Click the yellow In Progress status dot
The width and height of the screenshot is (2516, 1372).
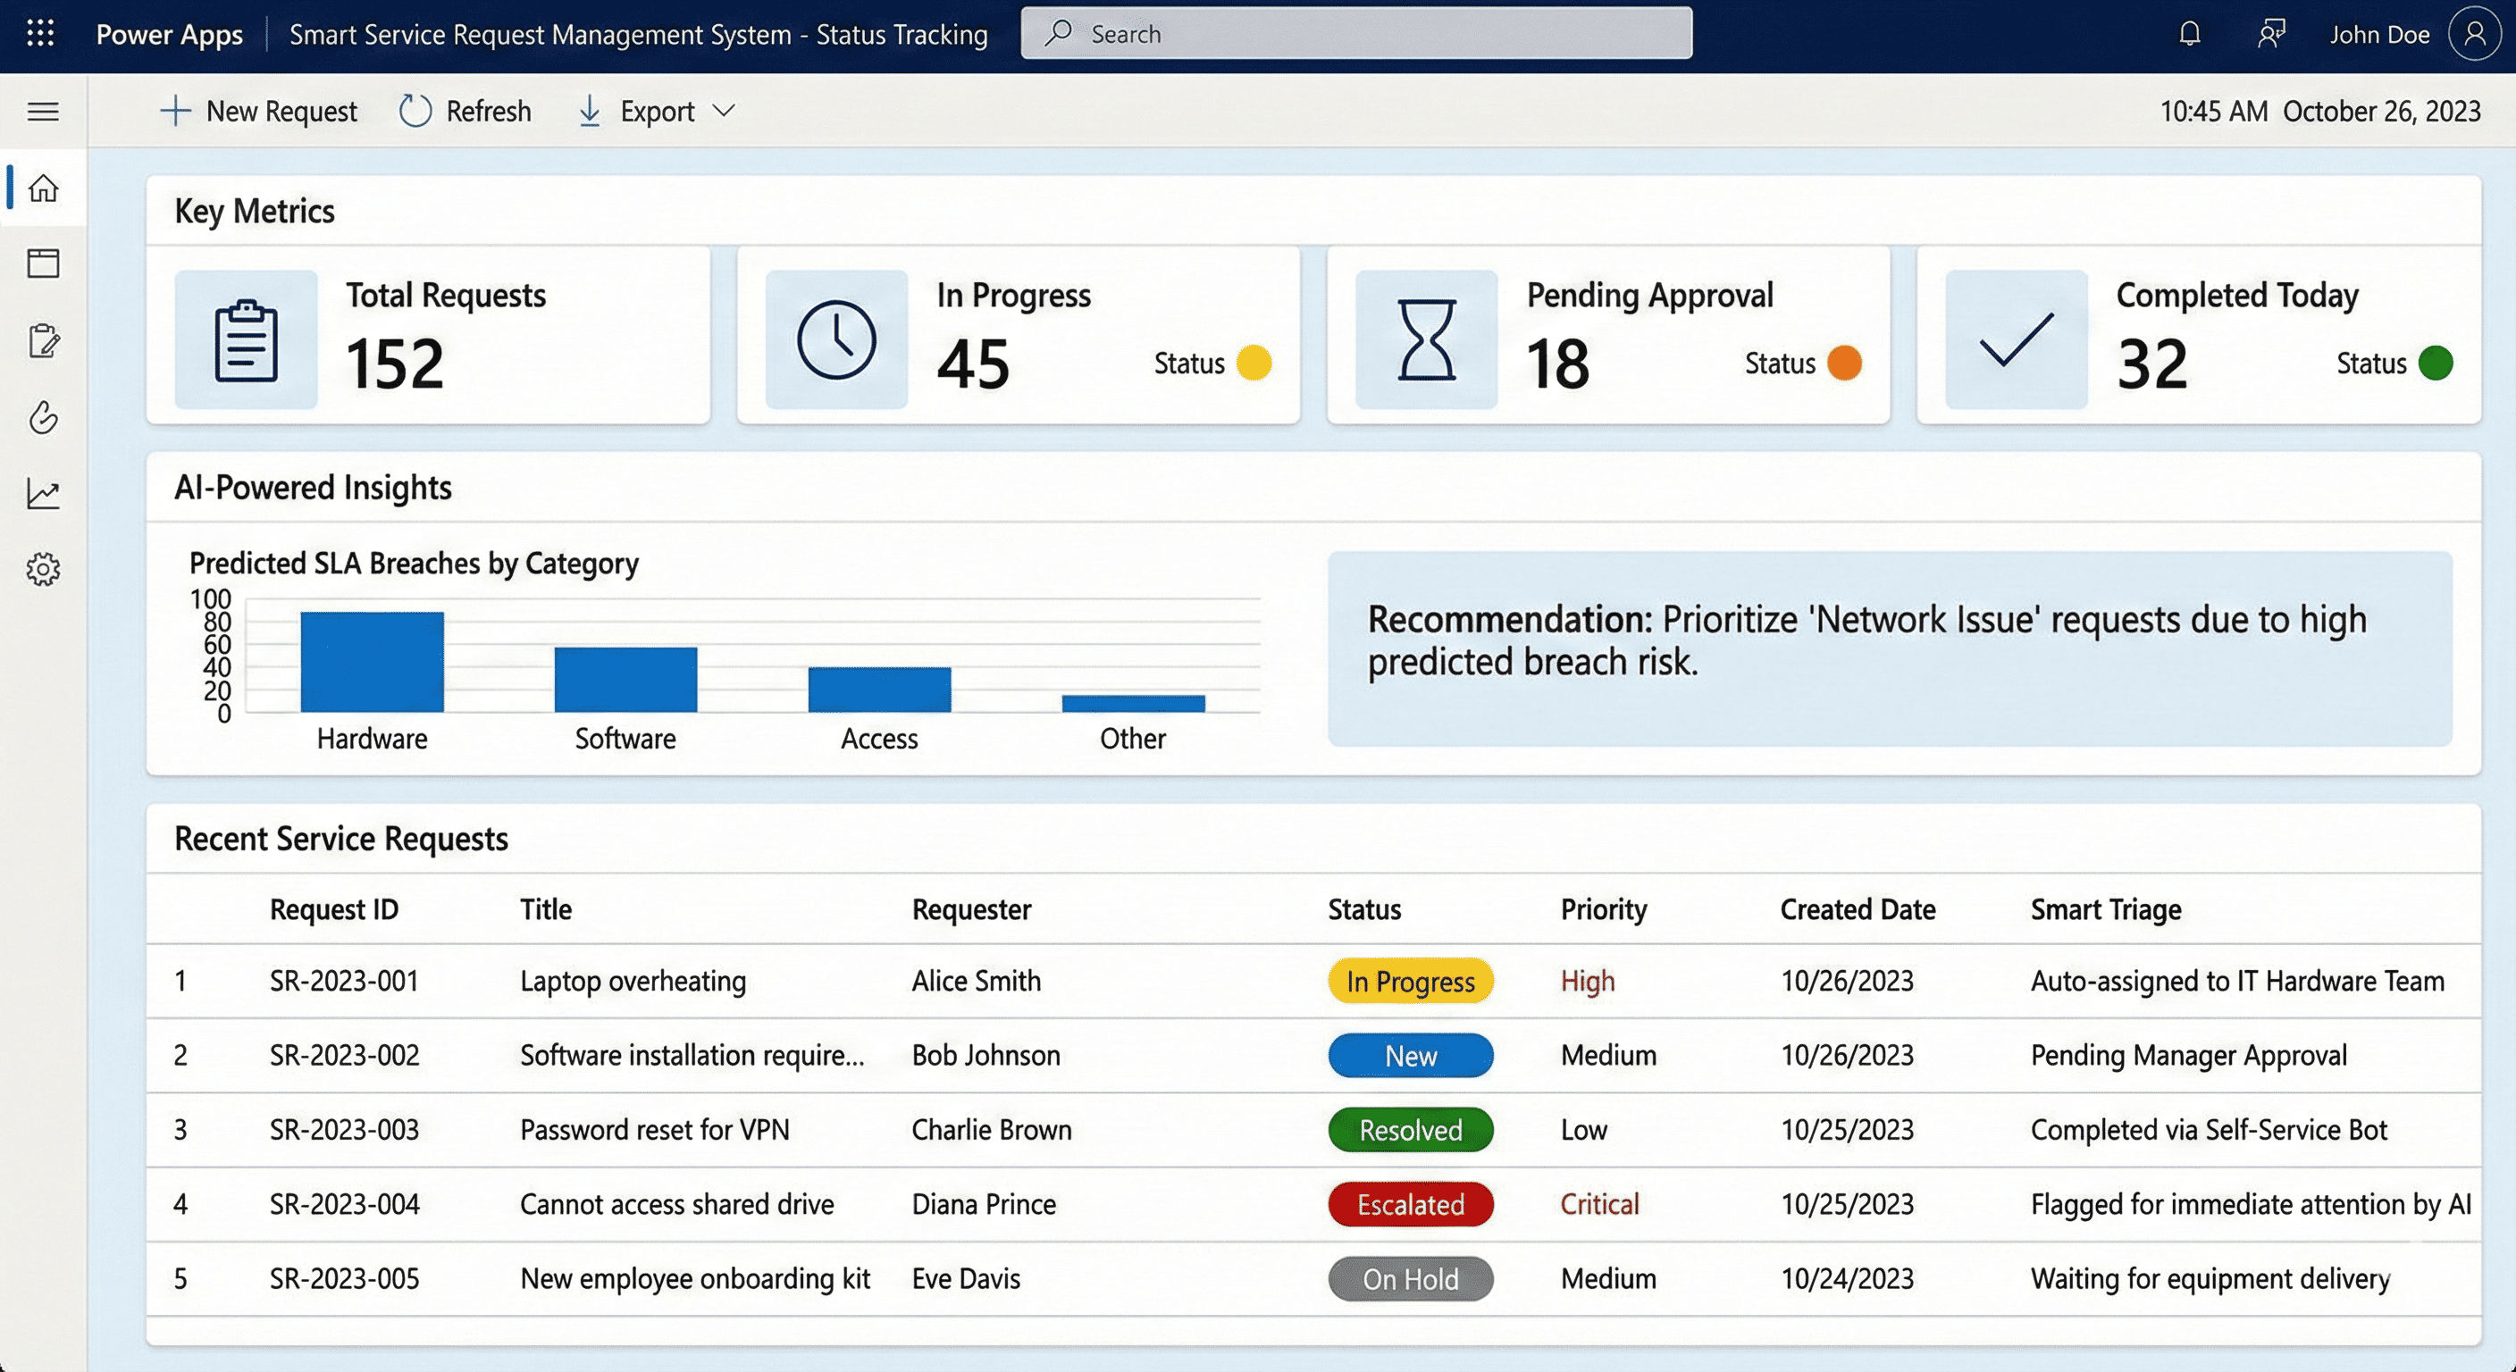[x=1254, y=363]
